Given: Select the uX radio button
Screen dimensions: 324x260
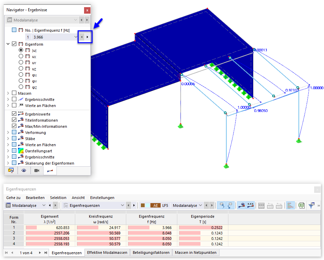Looking at the screenshot, I should pyautogui.click(x=21, y=56).
